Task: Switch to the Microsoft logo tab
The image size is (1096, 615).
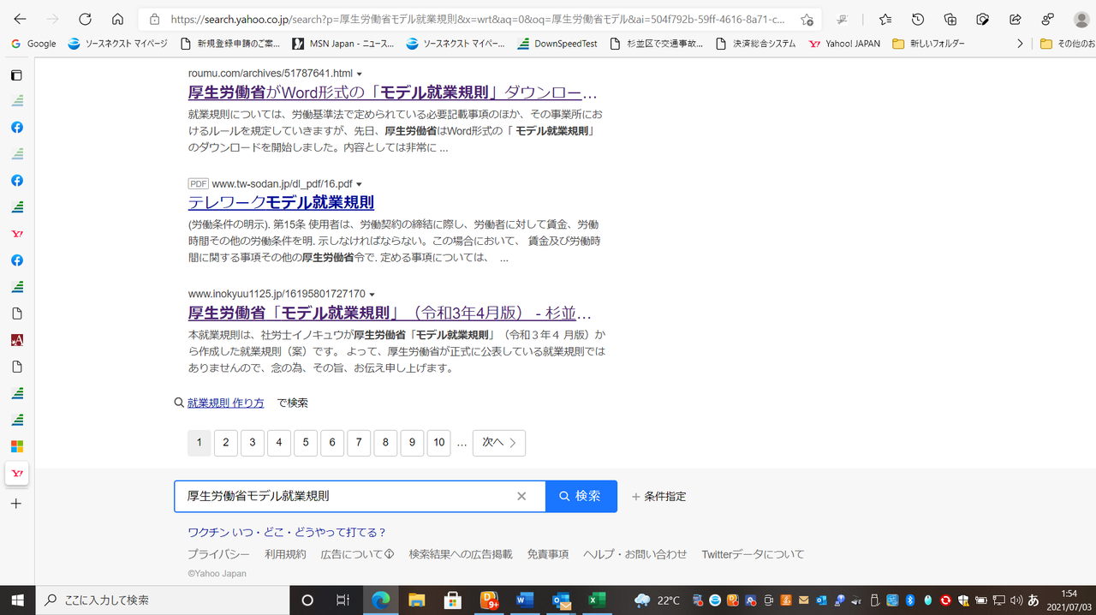Action: coord(16,446)
